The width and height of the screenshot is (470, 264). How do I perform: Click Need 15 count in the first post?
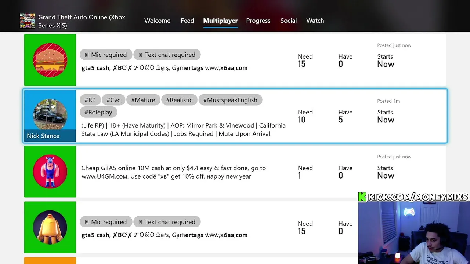305,60
